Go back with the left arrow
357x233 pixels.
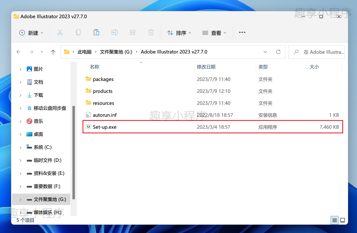tap(19, 52)
